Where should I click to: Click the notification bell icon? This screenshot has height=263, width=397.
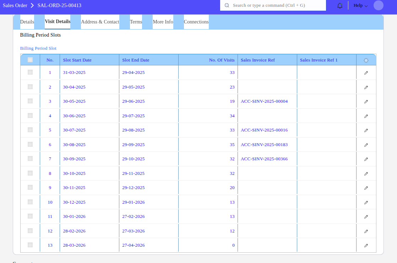(x=340, y=6)
